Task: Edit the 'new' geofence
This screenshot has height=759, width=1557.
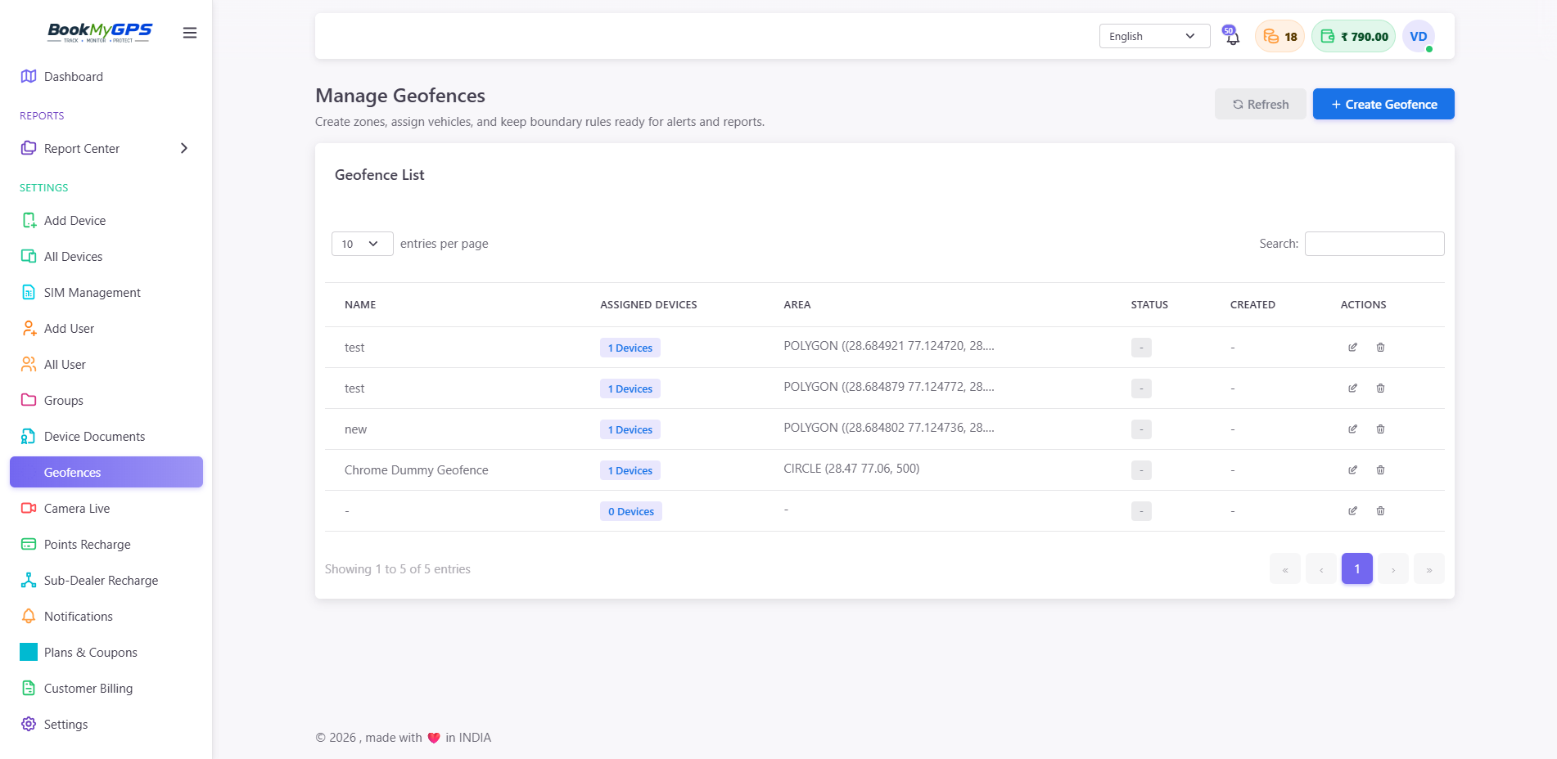Action: tap(1353, 429)
